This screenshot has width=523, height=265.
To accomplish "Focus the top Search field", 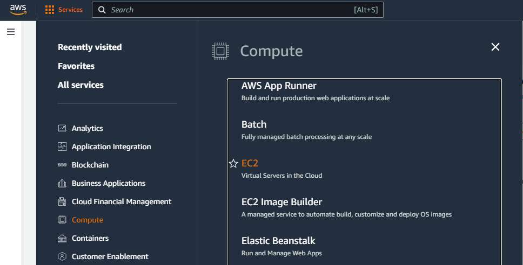I will (238, 10).
